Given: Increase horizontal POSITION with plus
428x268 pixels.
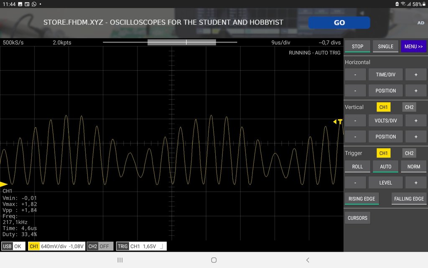Looking at the screenshot, I should pyautogui.click(x=416, y=90).
